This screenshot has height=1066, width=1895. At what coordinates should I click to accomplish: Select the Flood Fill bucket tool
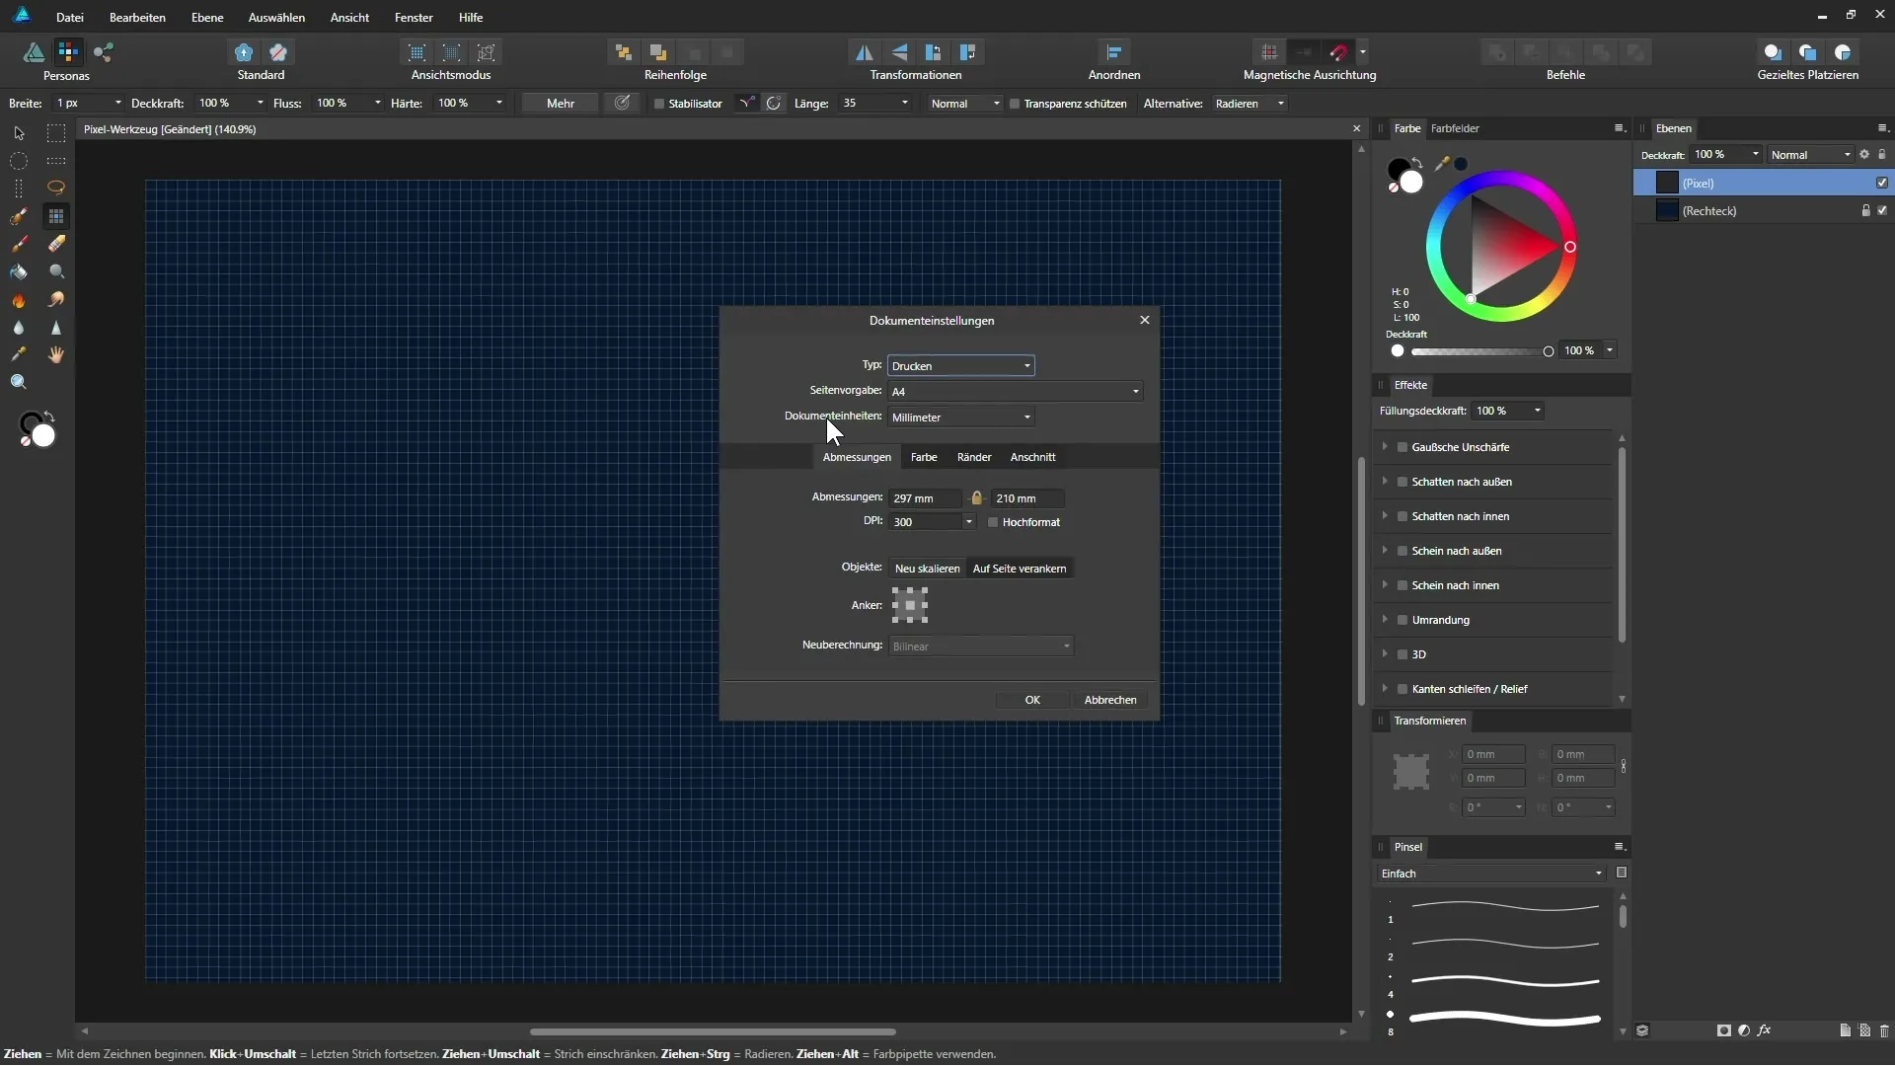19,271
